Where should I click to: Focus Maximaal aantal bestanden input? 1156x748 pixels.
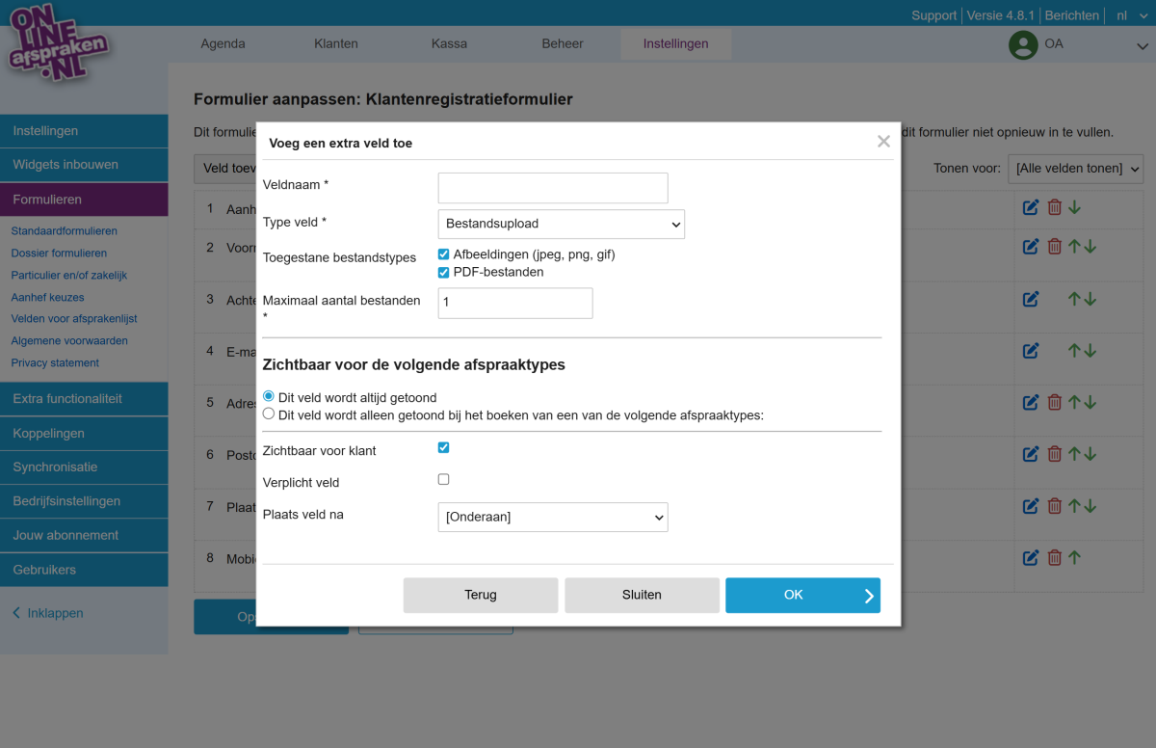tap(515, 303)
